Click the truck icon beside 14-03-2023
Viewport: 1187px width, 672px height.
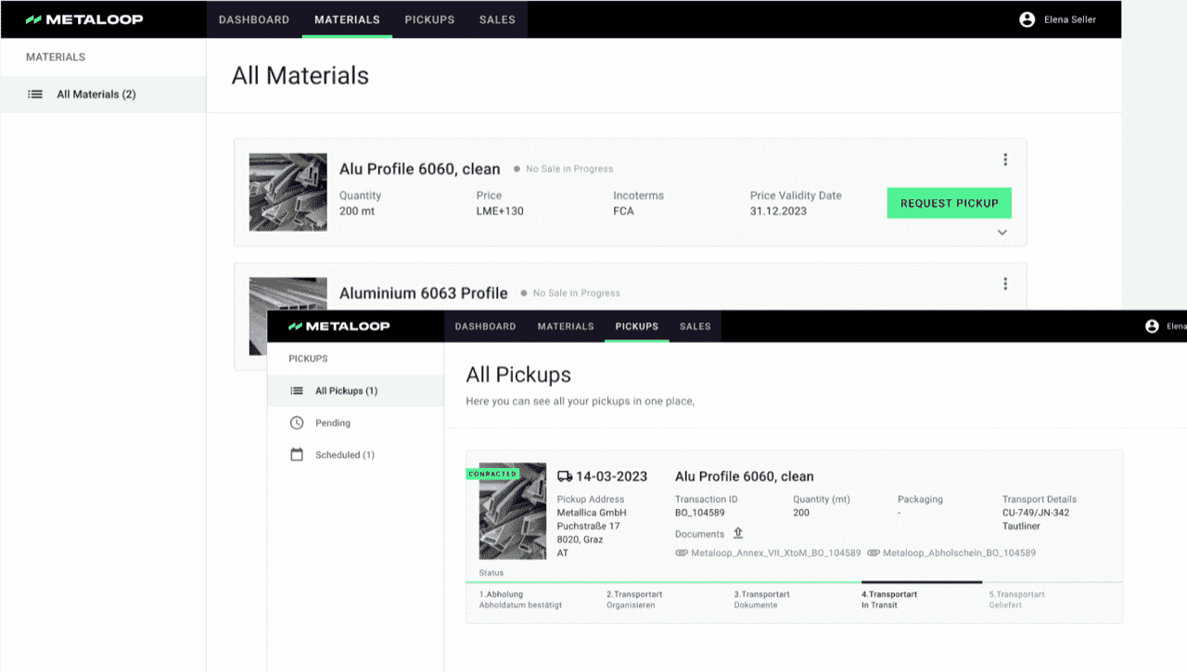(565, 476)
